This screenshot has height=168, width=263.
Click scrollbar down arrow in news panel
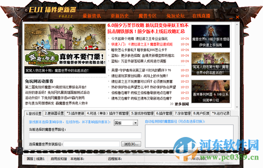[x=237, y=107]
